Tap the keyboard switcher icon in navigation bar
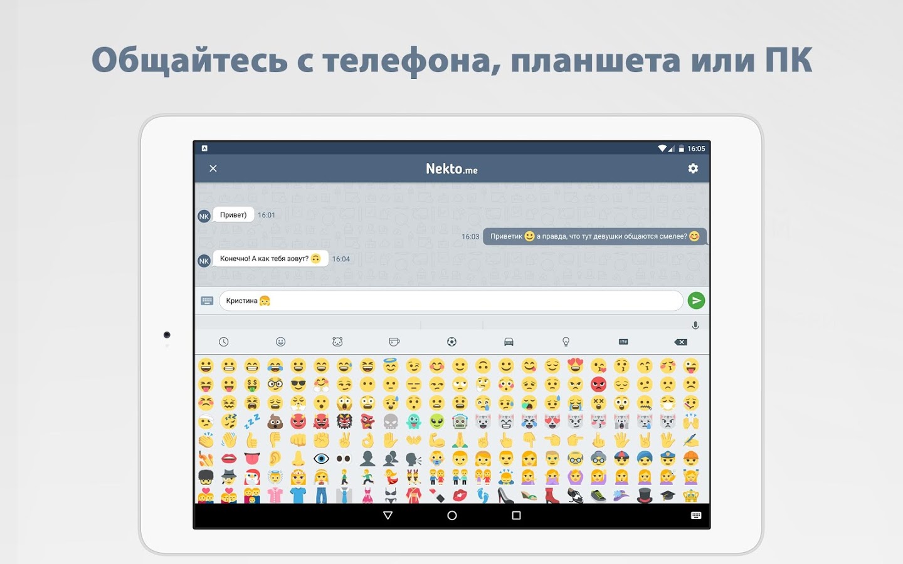Screen dimensions: 903x564 tap(696, 515)
